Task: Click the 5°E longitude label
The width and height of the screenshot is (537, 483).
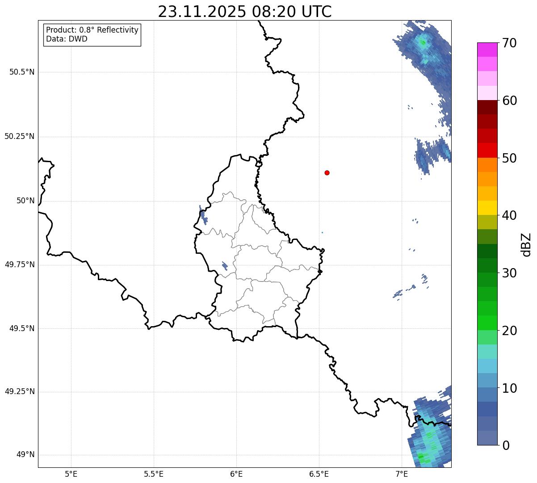Action: 71,474
